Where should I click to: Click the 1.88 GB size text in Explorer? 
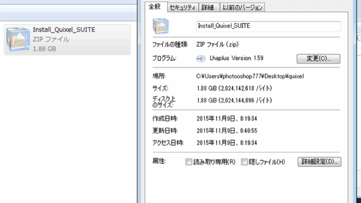tap(45, 49)
